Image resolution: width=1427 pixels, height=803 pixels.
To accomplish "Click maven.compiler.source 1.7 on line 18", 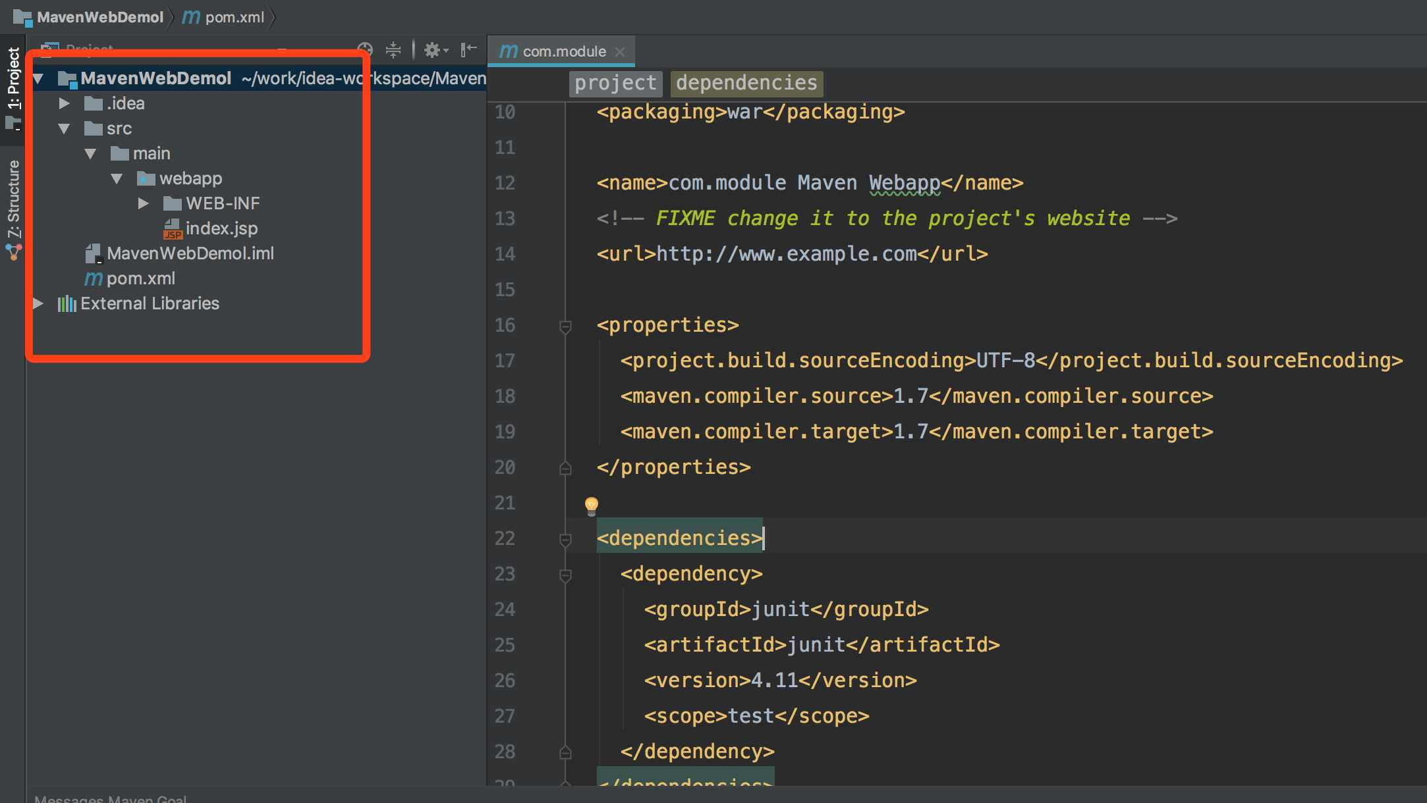I will (x=916, y=396).
